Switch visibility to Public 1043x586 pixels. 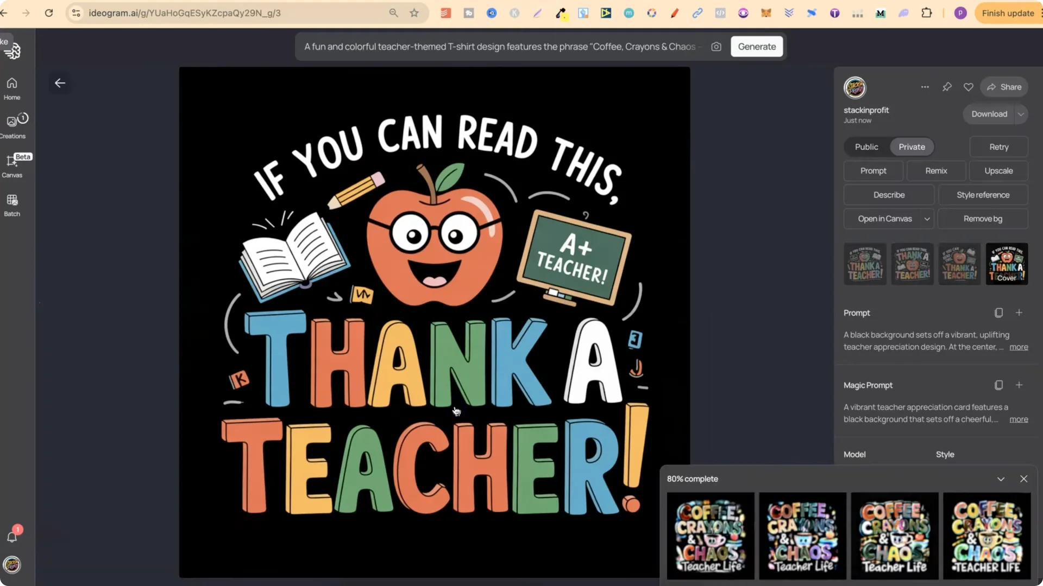866,146
